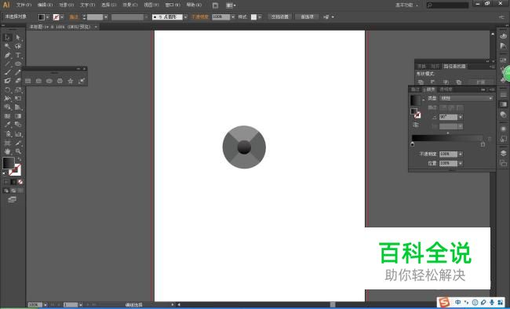Open brush definition dropdown
Viewport: 510px width, 309px height.
tap(185, 17)
